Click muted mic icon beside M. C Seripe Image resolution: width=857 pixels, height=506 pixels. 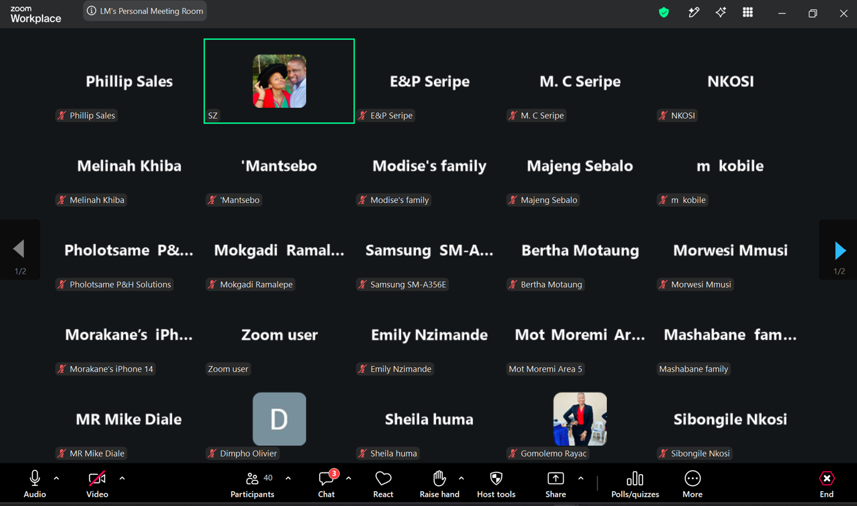513,116
